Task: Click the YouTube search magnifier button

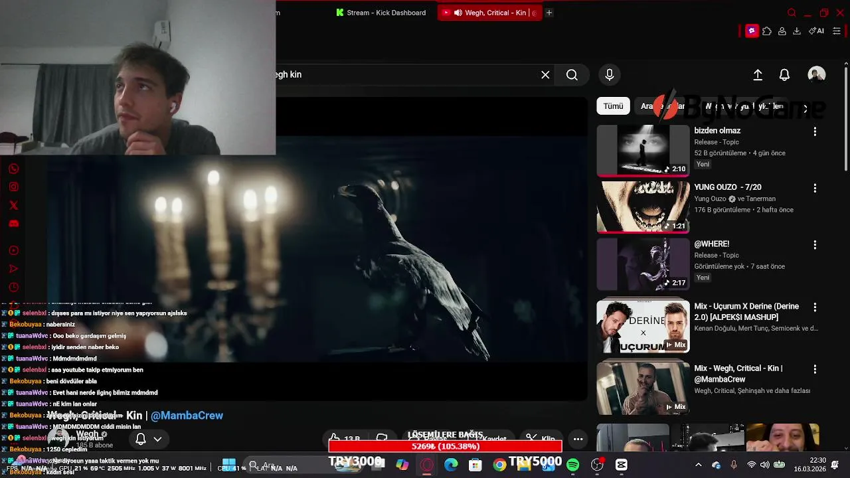Action: 572,75
